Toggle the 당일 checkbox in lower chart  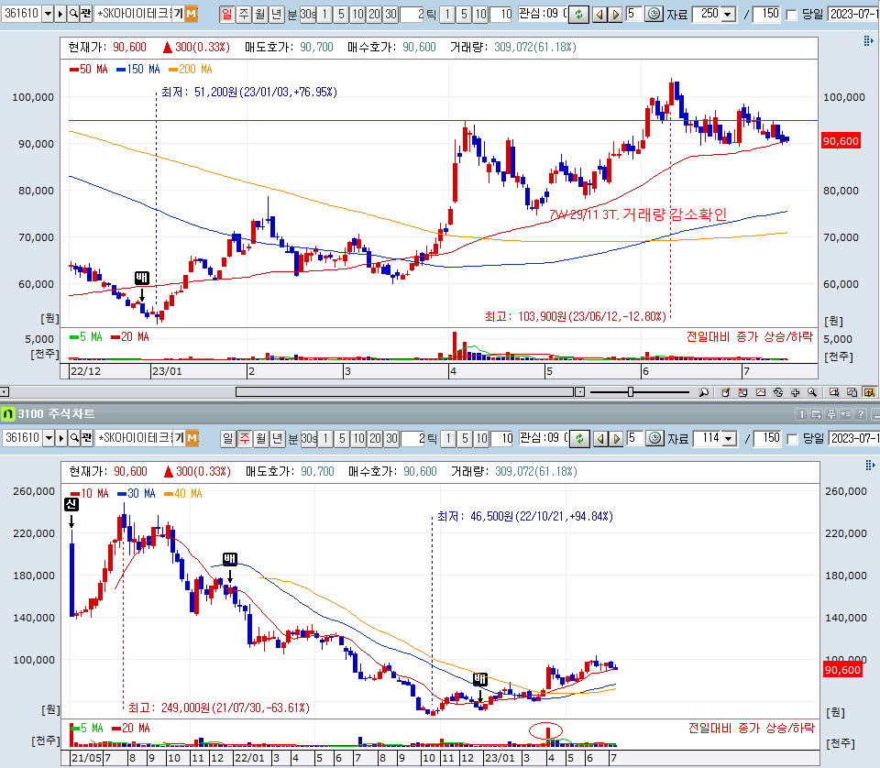pyautogui.click(x=793, y=439)
